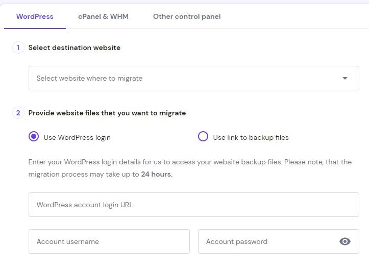Click the bold 24 hours text
The image size is (369, 270).
[x=157, y=174]
